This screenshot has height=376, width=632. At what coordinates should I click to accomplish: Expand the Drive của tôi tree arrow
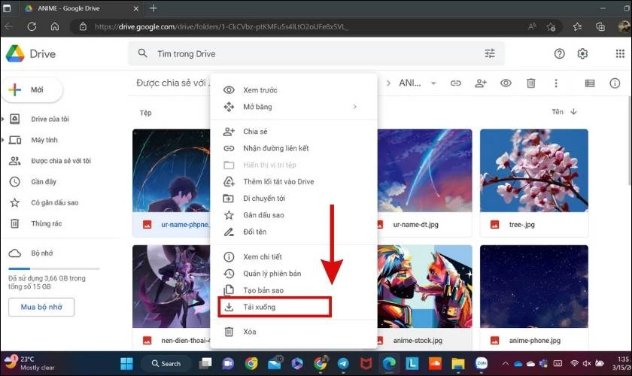point(3,119)
